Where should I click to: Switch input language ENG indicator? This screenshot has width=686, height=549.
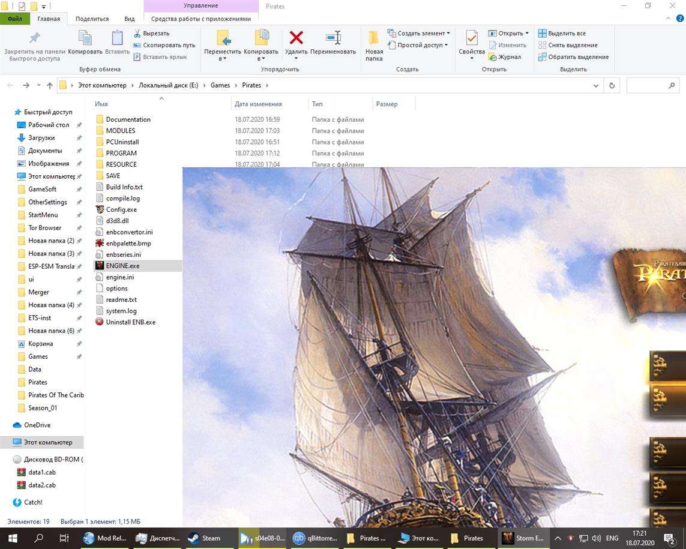pyautogui.click(x=612, y=538)
